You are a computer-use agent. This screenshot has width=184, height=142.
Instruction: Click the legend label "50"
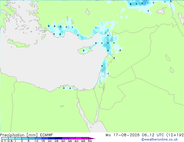pos(90,141)
